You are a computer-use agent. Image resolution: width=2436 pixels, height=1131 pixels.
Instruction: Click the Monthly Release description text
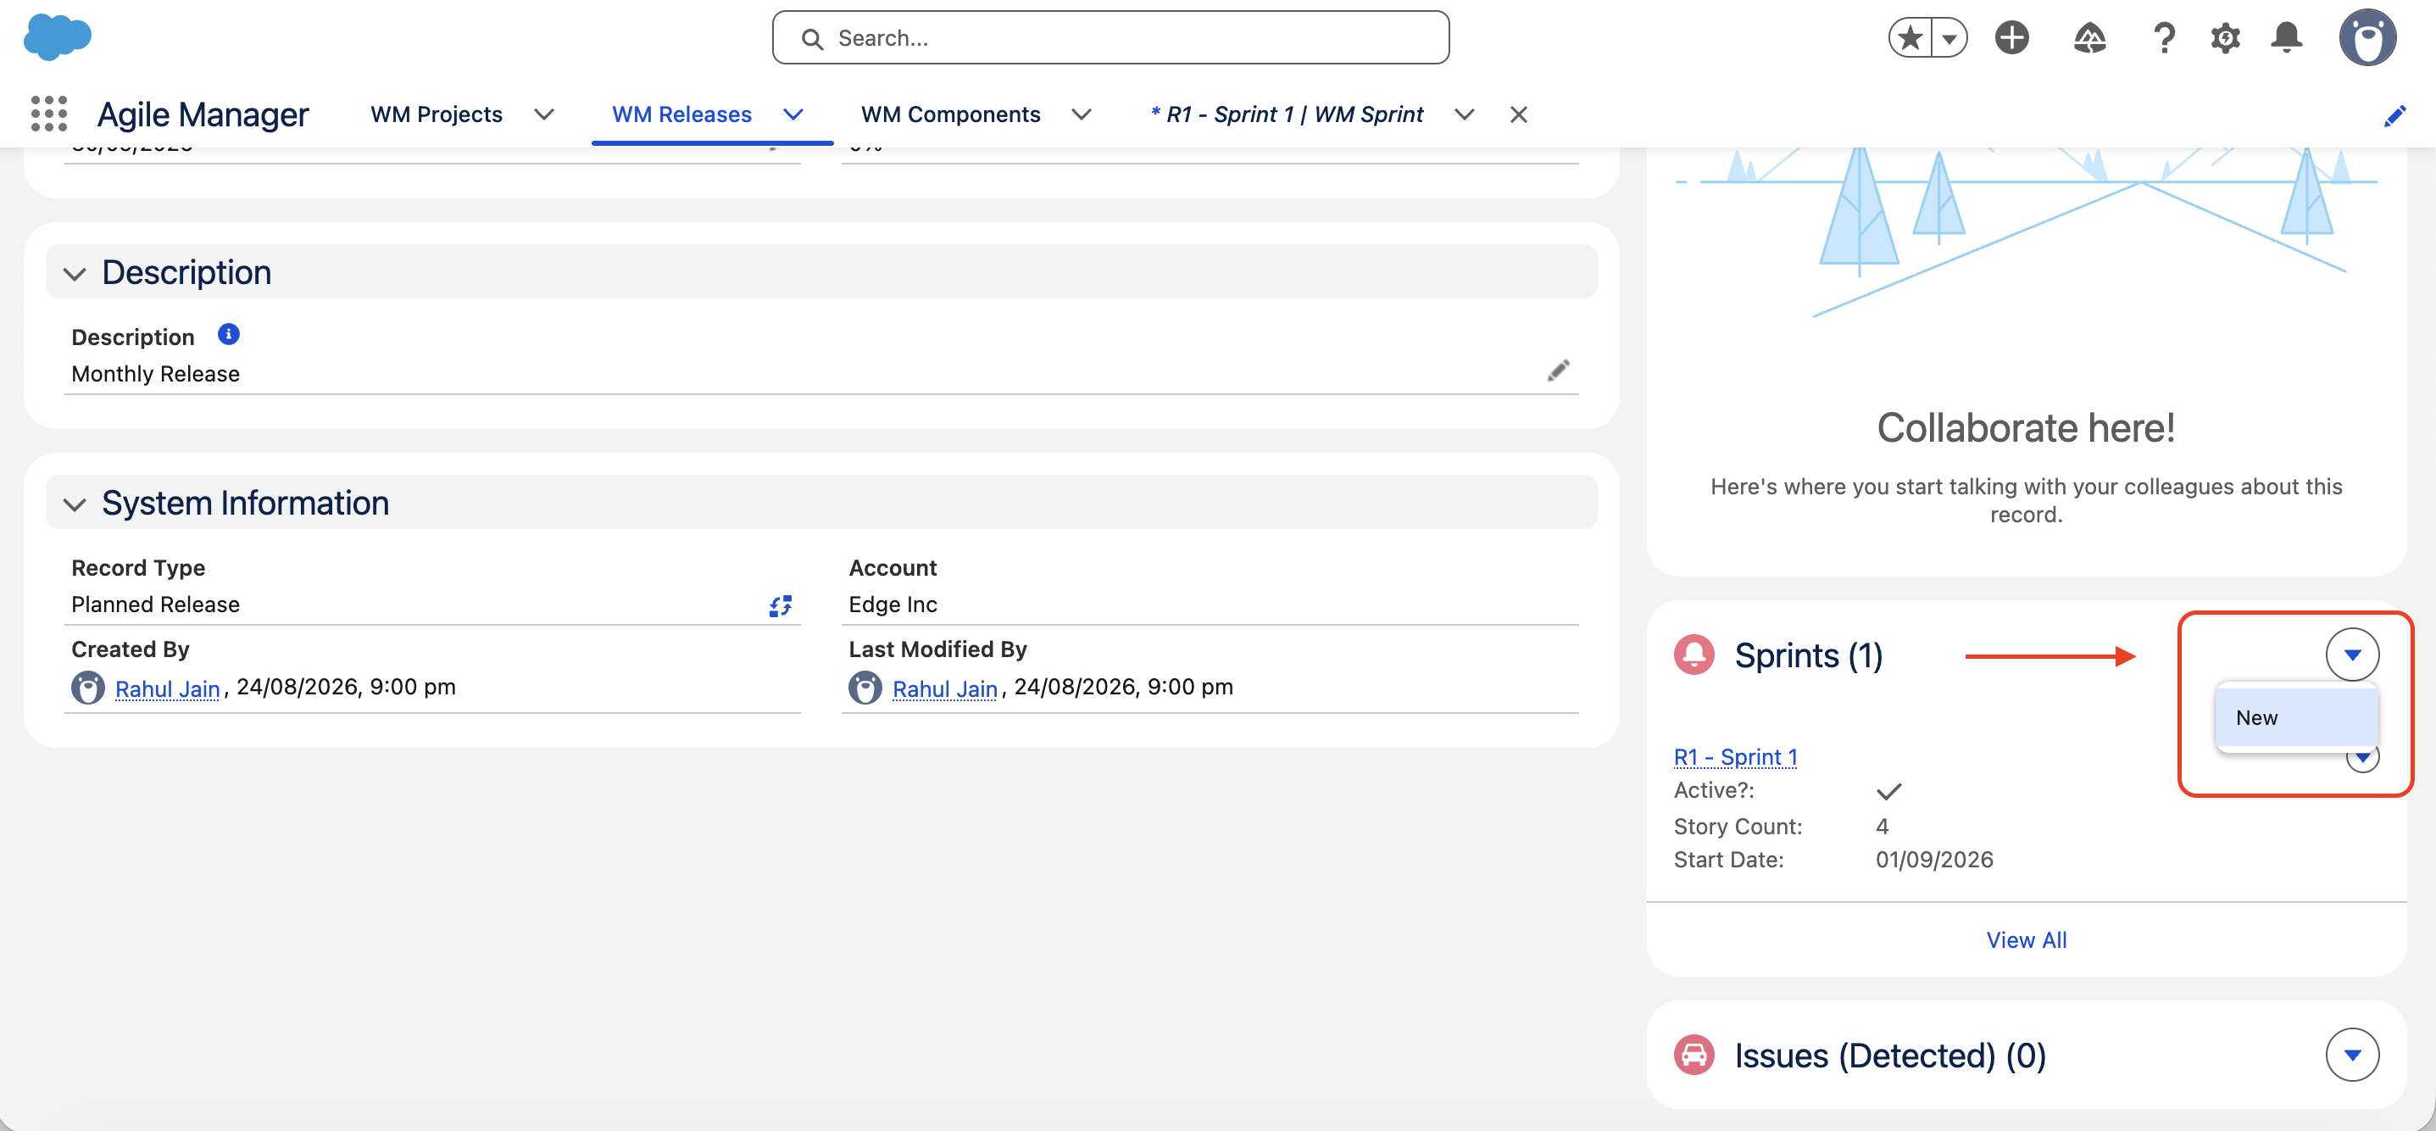tap(155, 374)
